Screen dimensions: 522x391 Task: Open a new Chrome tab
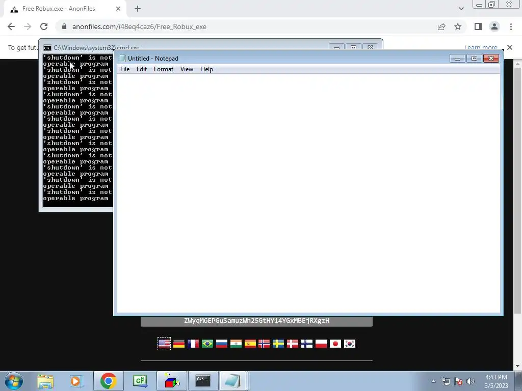click(138, 9)
